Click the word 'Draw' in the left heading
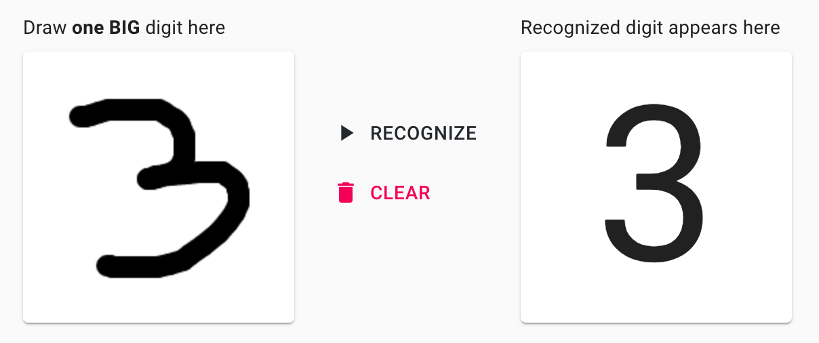The width and height of the screenshot is (819, 343). click(45, 28)
